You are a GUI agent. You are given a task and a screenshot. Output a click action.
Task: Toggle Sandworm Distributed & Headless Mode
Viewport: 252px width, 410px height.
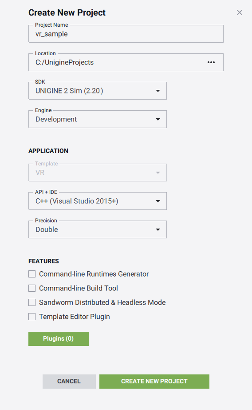[x=32, y=302]
